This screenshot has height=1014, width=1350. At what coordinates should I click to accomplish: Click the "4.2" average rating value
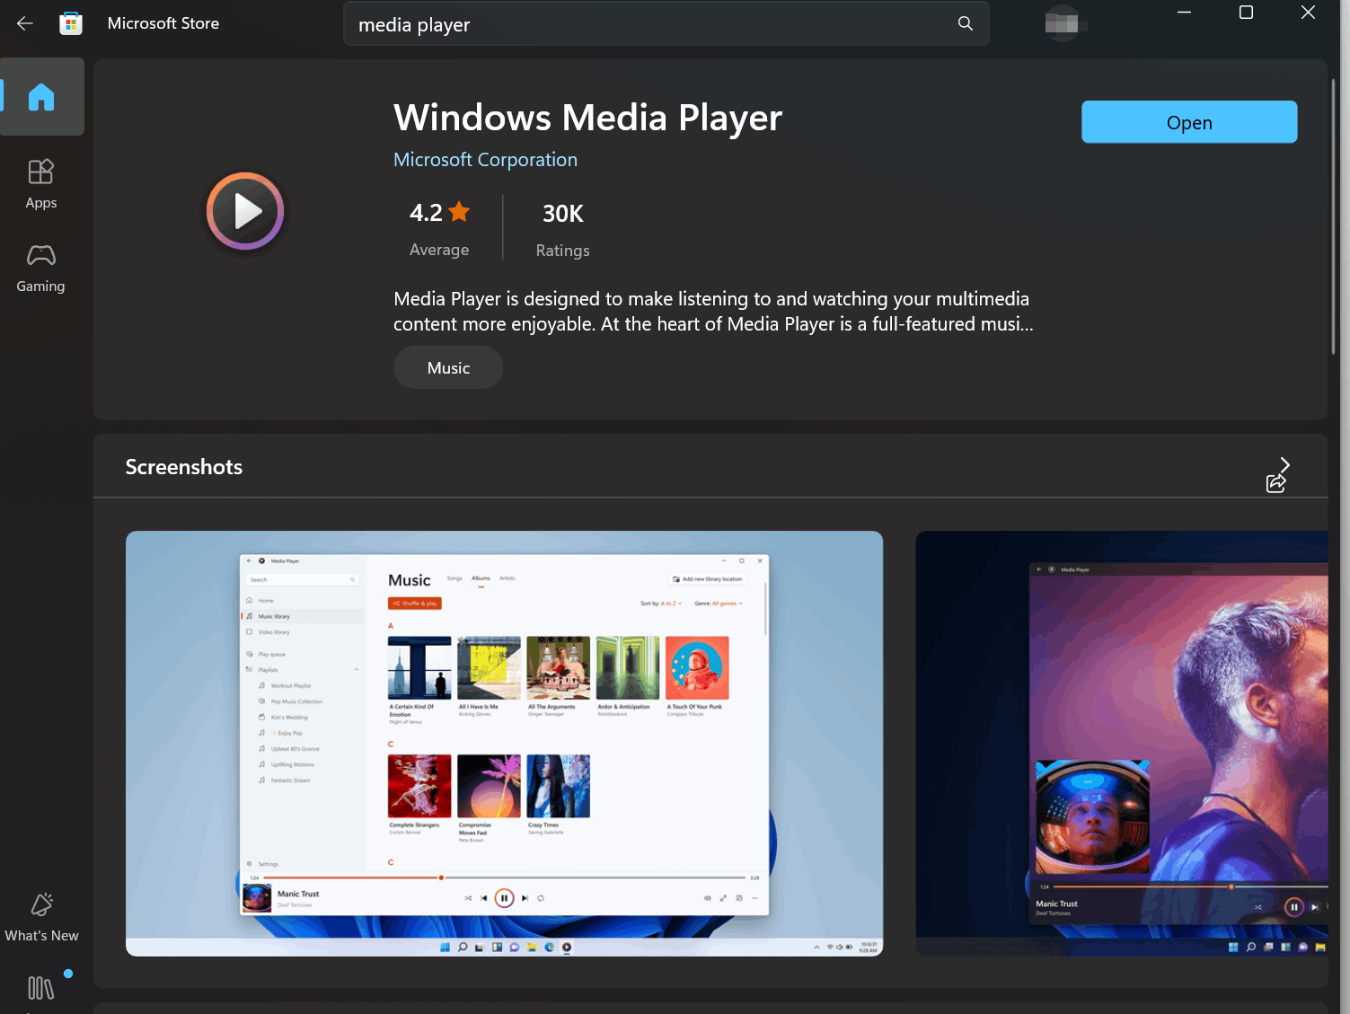pyautogui.click(x=426, y=213)
